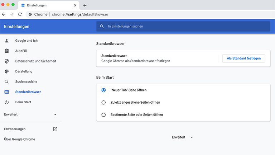Select the "Neuer Tab"-Seite öffnen radio button
275x155 pixels.
click(103, 90)
